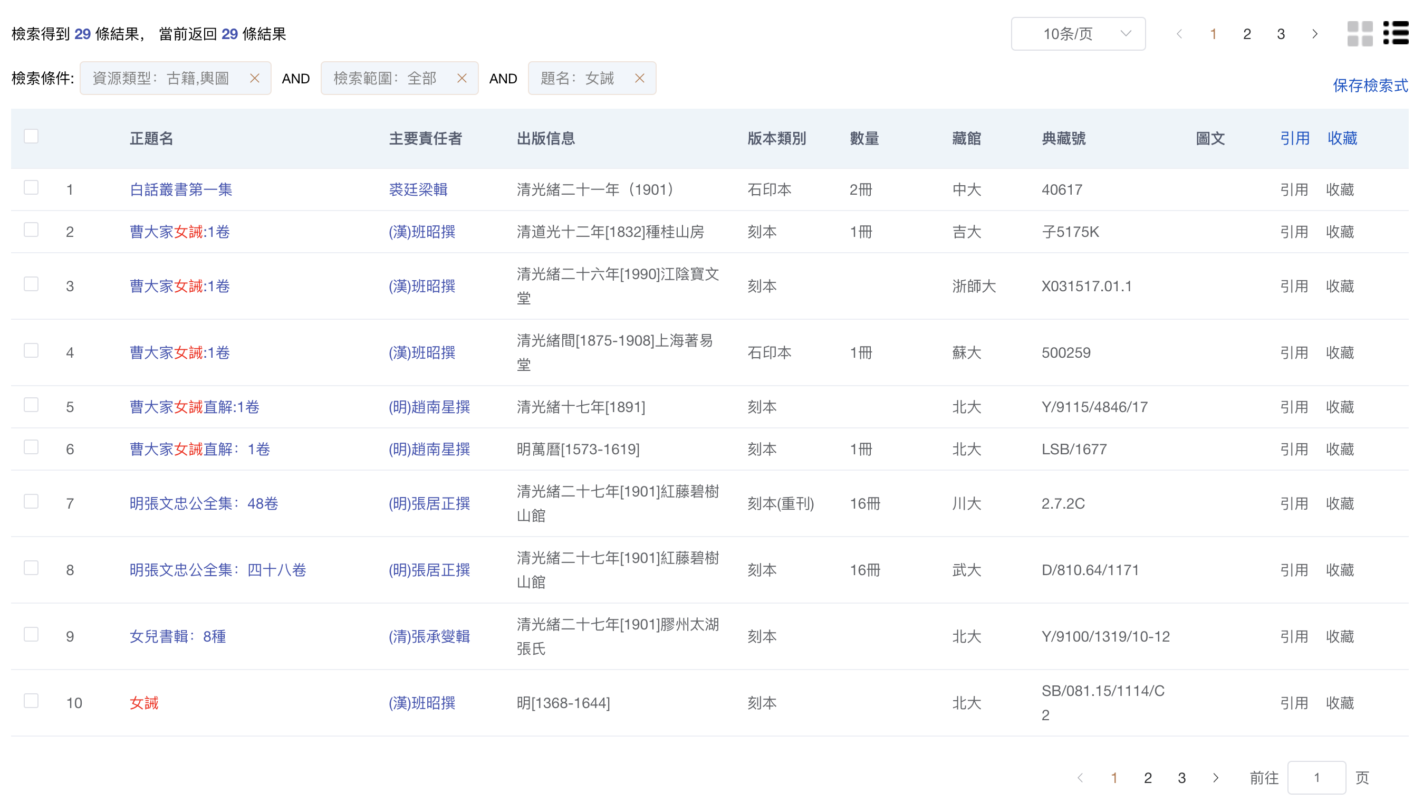Check the box for row 1 白話叢書第一集

pyautogui.click(x=31, y=187)
